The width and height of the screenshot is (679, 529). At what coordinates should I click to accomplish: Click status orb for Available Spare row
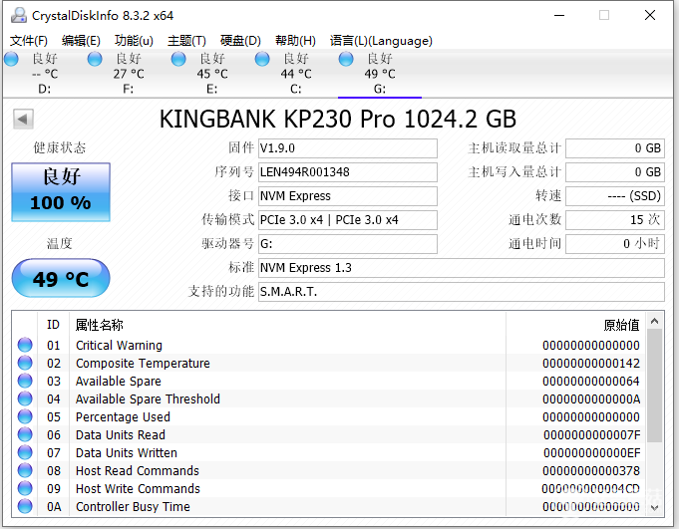25,381
